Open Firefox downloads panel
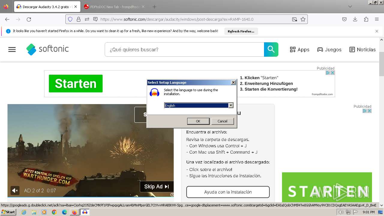This screenshot has height=216, width=384. tap(355, 19)
